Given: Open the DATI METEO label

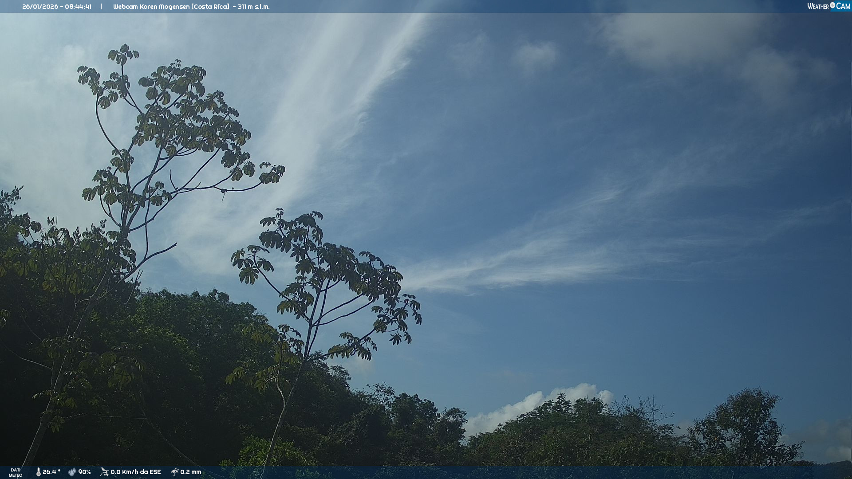Looking at the screenshot, I should tap(16, 472).
